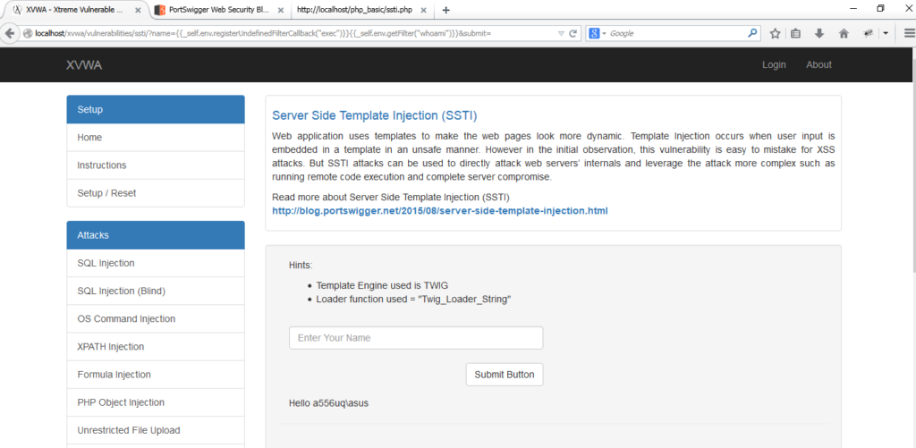916x448 pixels.
Task: Switch to PortSwigger Web Security Blog tab
Action: (220, 10)
